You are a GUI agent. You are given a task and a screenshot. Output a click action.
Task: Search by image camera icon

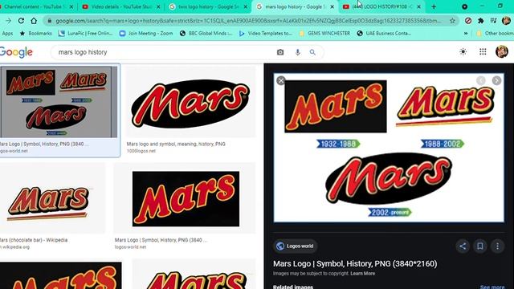(280, 52)
